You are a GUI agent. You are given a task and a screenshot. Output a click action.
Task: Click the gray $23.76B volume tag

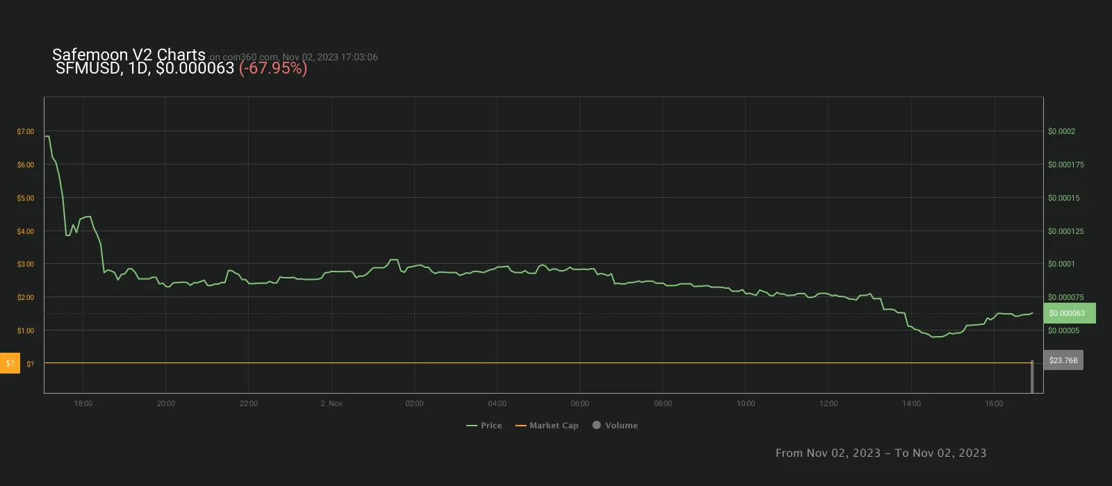(1063, 360)
